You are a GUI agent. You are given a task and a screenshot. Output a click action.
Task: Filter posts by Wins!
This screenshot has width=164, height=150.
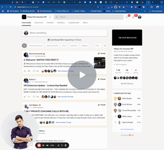pyautogui.click(x=64, y=45)
